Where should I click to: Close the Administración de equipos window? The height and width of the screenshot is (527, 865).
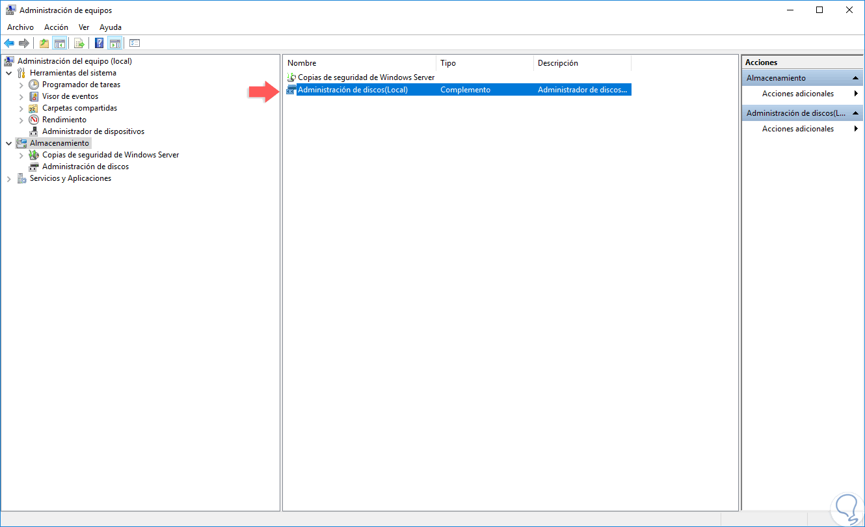click(x=849, y=10)
